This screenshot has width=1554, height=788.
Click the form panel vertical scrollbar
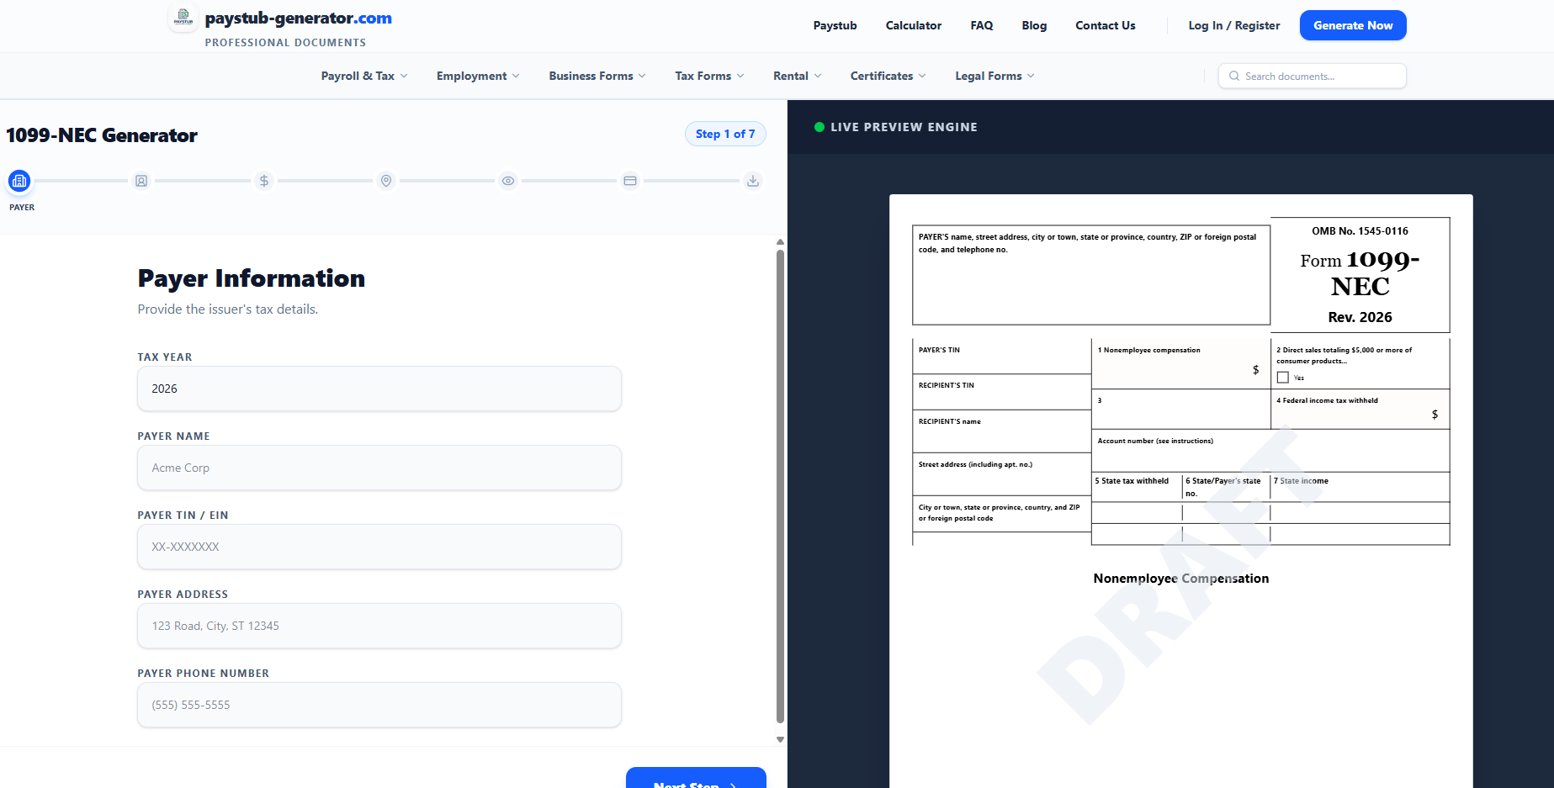click(780, 486)
